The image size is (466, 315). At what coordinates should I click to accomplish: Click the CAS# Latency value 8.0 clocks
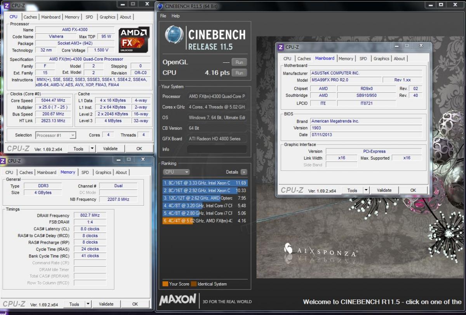pyautogui.click(x=90, y=229)
